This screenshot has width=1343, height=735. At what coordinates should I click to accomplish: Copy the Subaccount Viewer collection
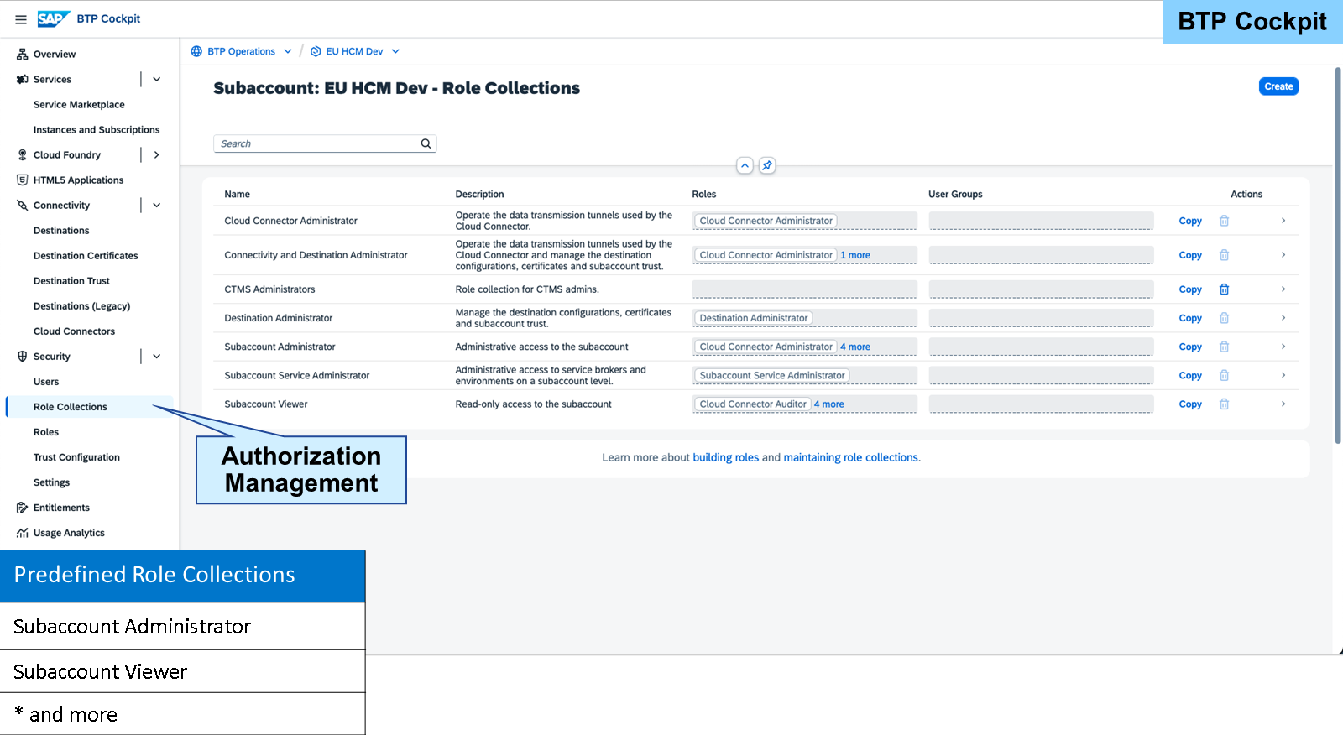tap(1190, 404)
